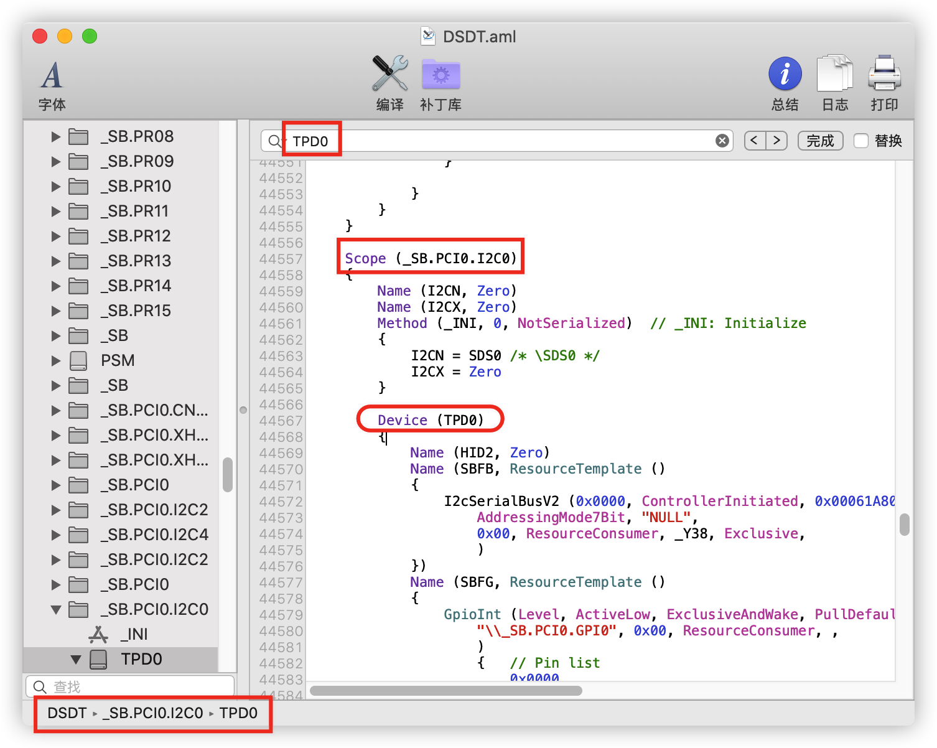
Task: Click the editor vertical scrollbar thumb
Action: pyautogui.click(x=904, y=524)
